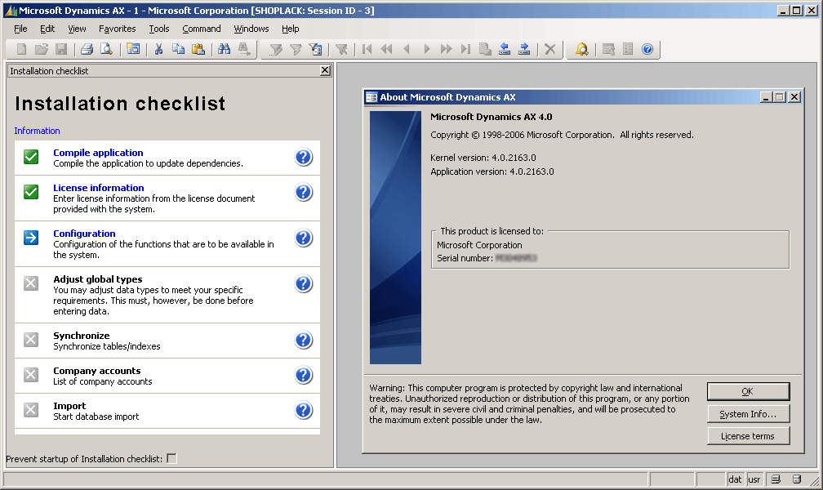Image resolution: width=823 pixels, height=490 pixels.
Task: Jump to the first record
Action: (x=367, y=49)
